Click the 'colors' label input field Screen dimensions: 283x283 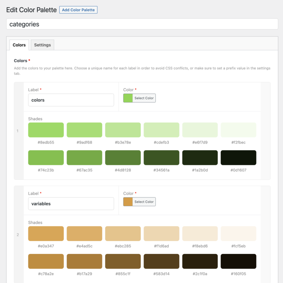71,100
